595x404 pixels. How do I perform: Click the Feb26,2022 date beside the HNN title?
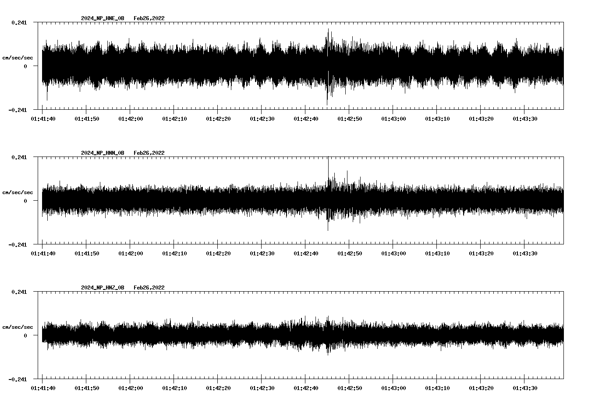click(149, 153)
